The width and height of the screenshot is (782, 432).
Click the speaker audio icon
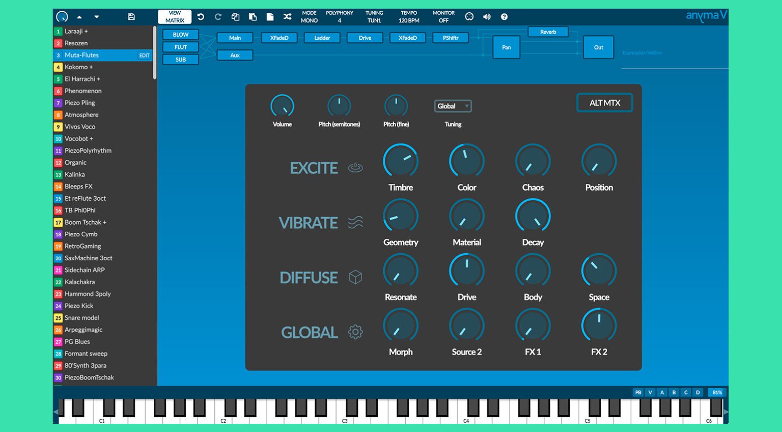pos(487,17)
